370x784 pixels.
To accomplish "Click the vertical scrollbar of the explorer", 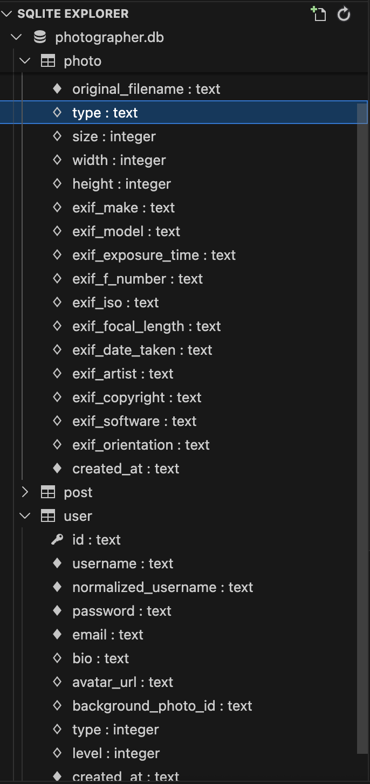I will click(x=362, y=377).
